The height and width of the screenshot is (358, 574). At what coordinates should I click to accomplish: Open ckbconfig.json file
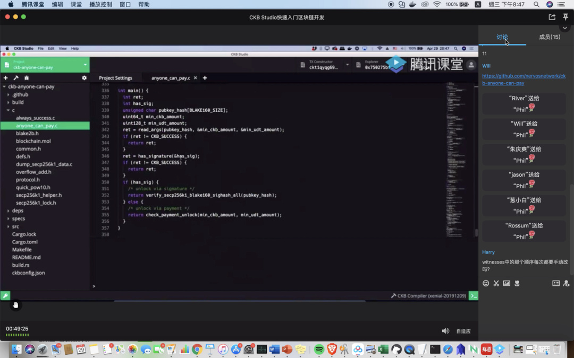[x=28, y=273]
